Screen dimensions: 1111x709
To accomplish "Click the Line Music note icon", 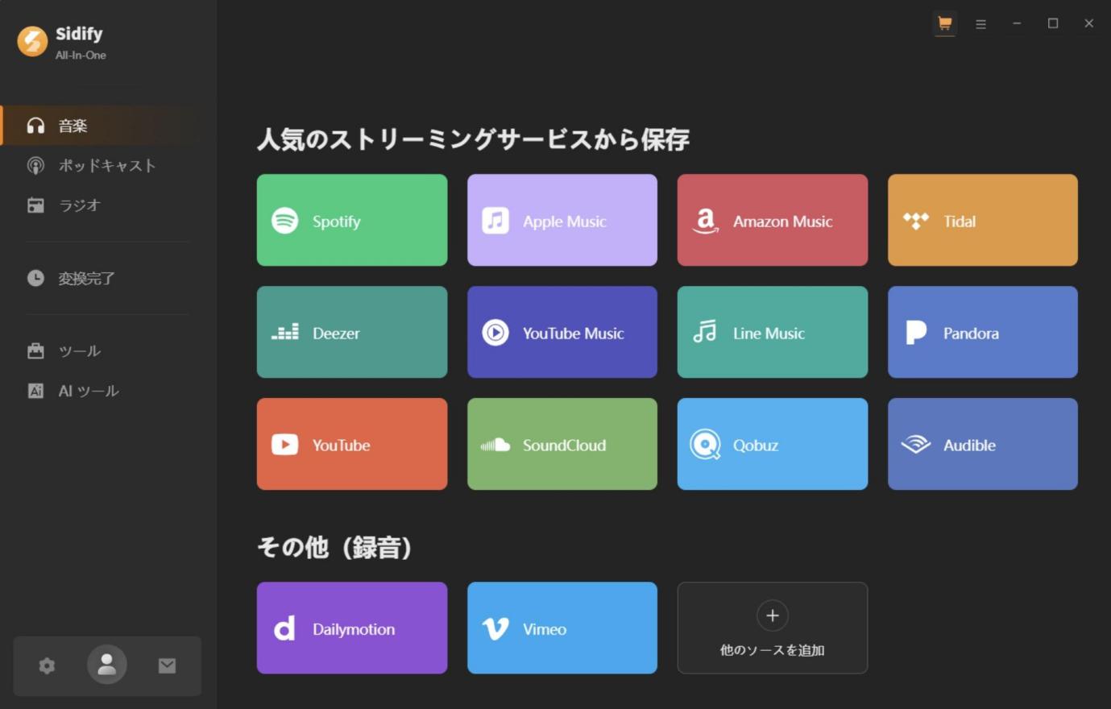I will (705, 332).
